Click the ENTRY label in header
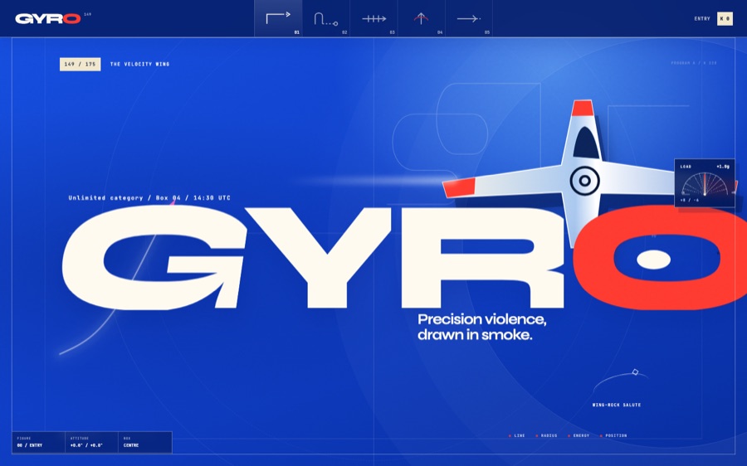 702,18
